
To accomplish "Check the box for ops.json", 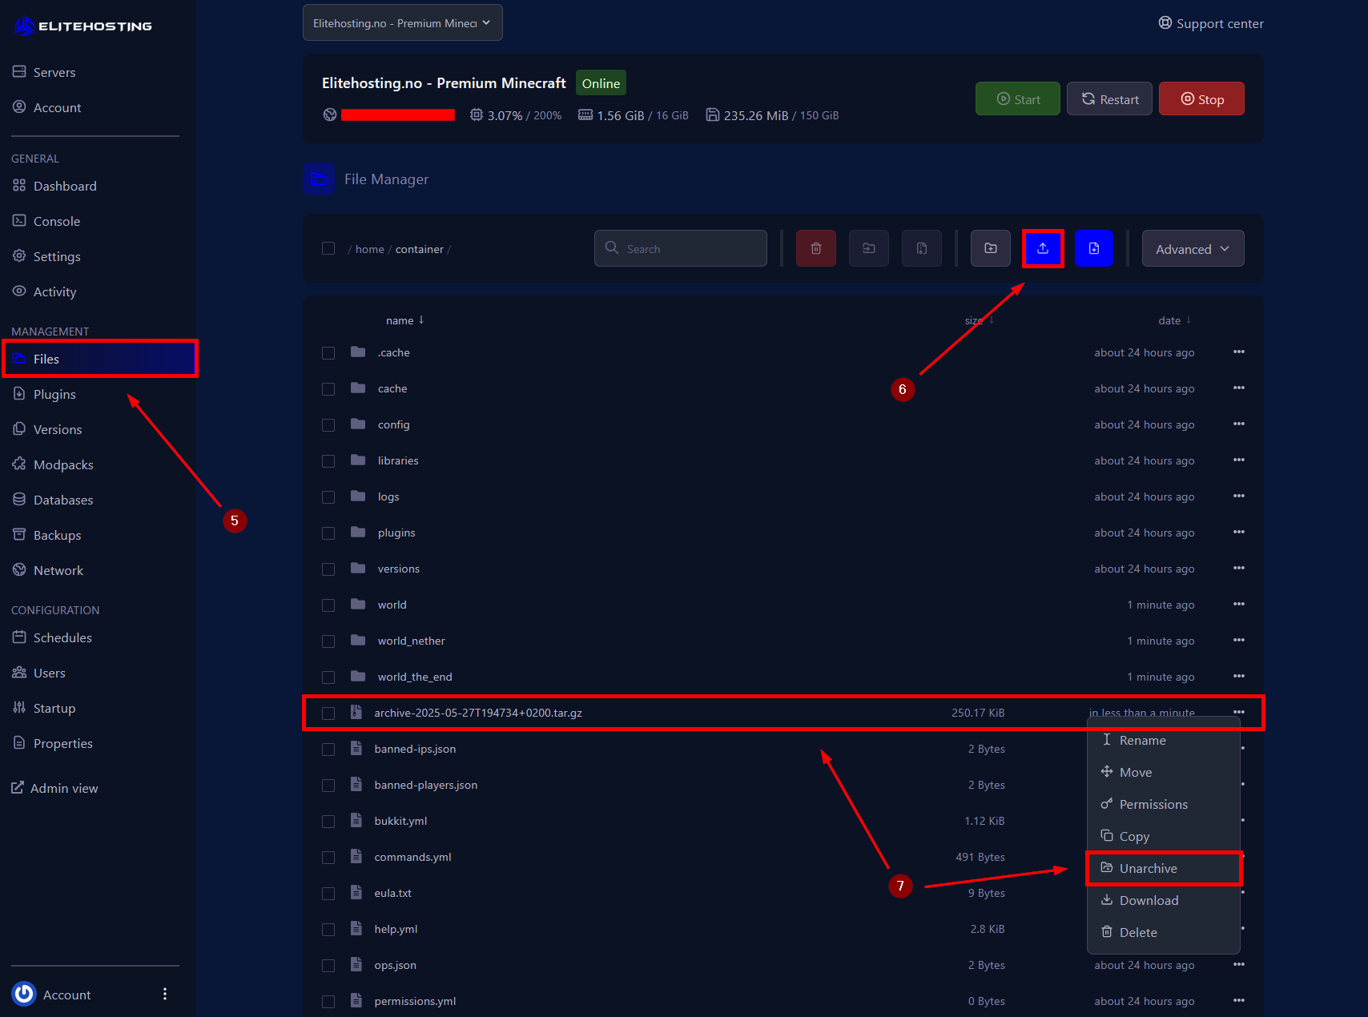I will [x=328, y=966].
